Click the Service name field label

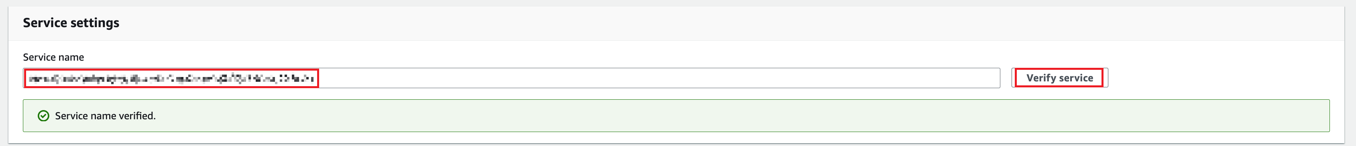point(53,57)
